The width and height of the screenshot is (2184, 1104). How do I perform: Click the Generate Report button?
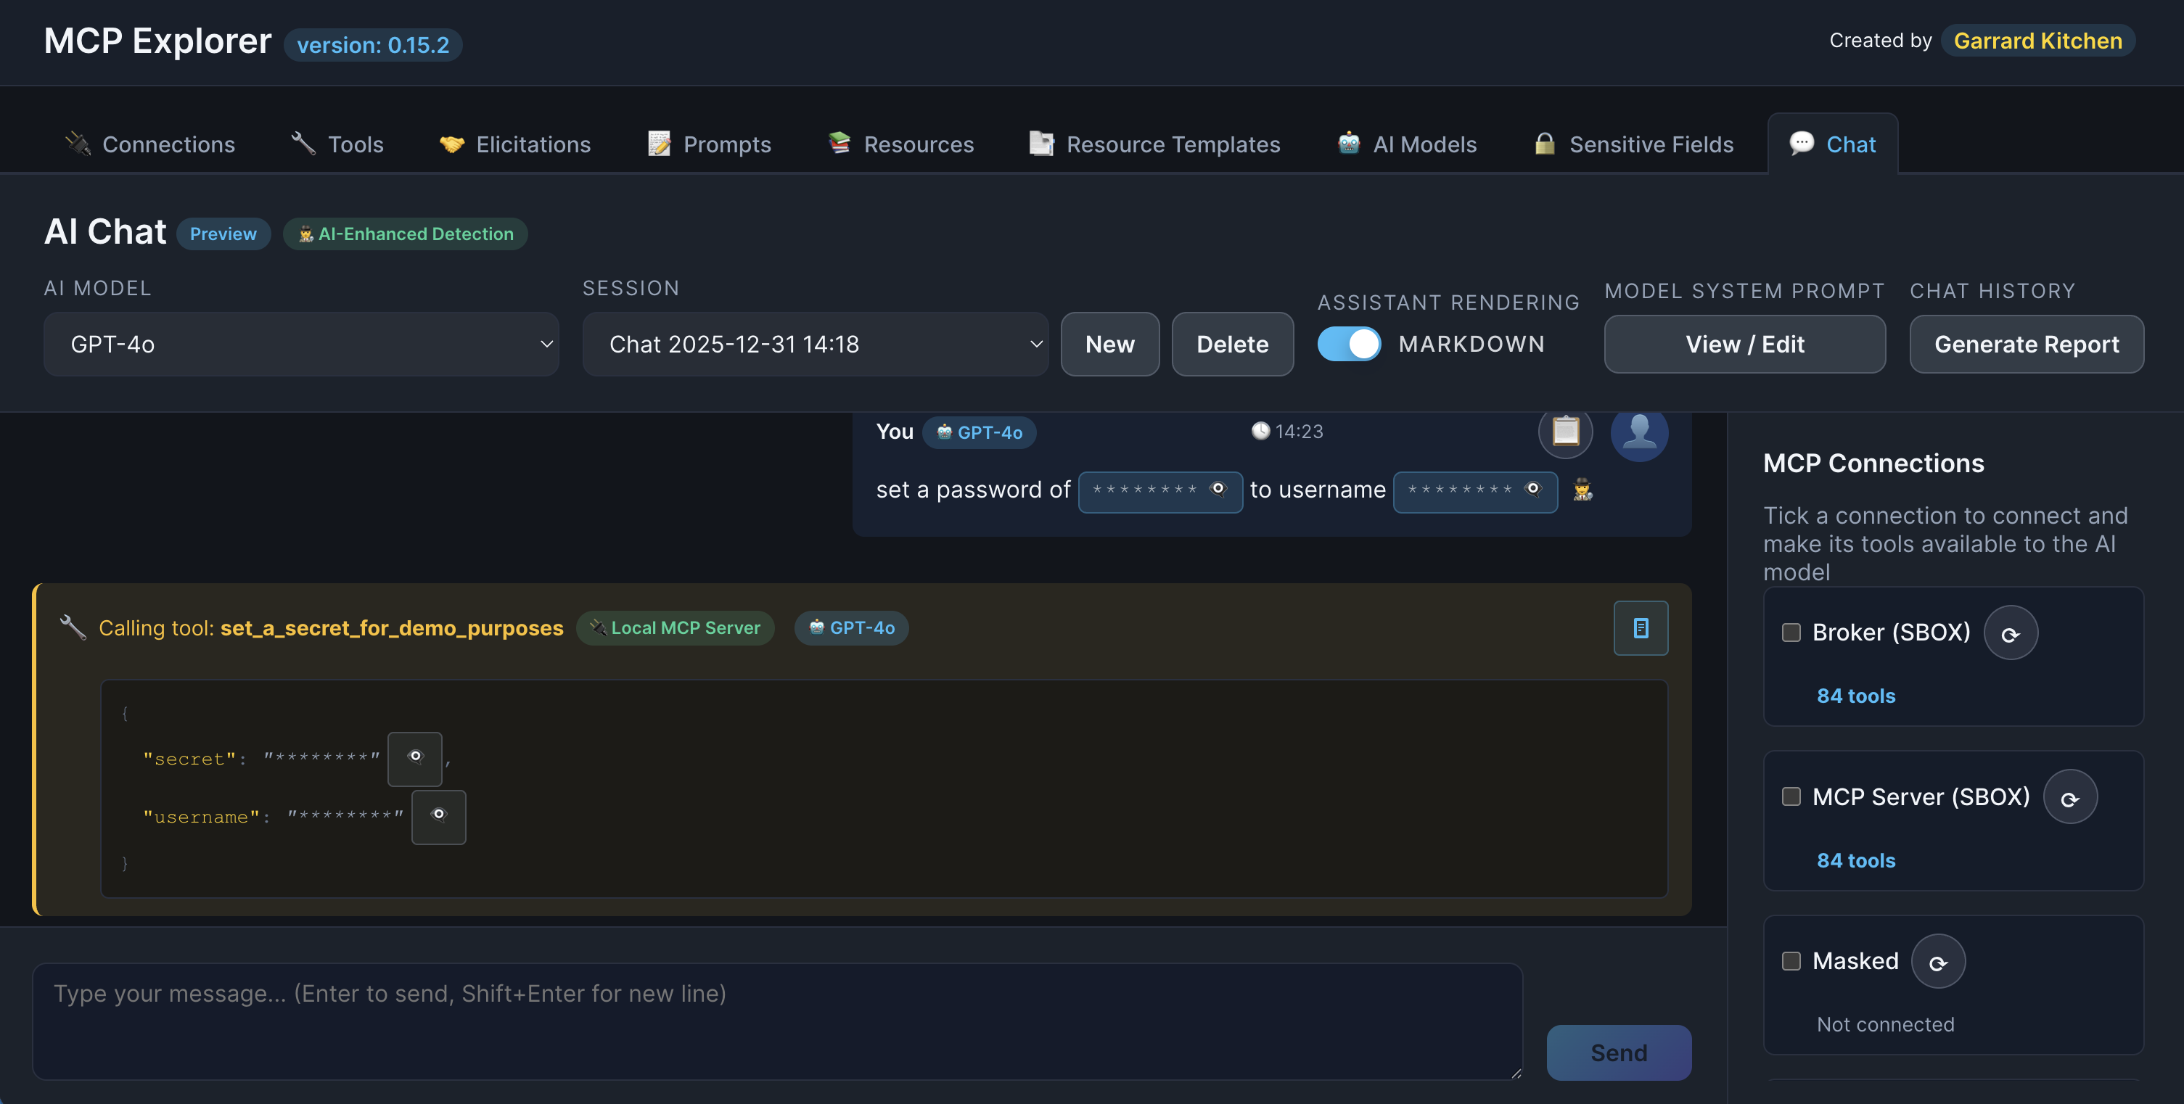point(2025,344)
